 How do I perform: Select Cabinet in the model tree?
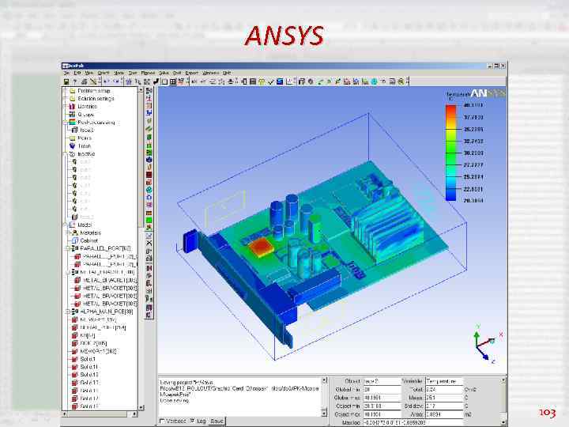[89, 240]
